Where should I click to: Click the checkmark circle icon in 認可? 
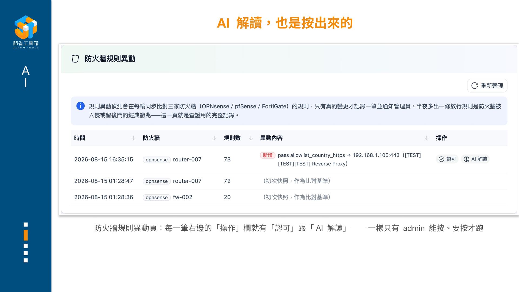(x=441, y=159)
